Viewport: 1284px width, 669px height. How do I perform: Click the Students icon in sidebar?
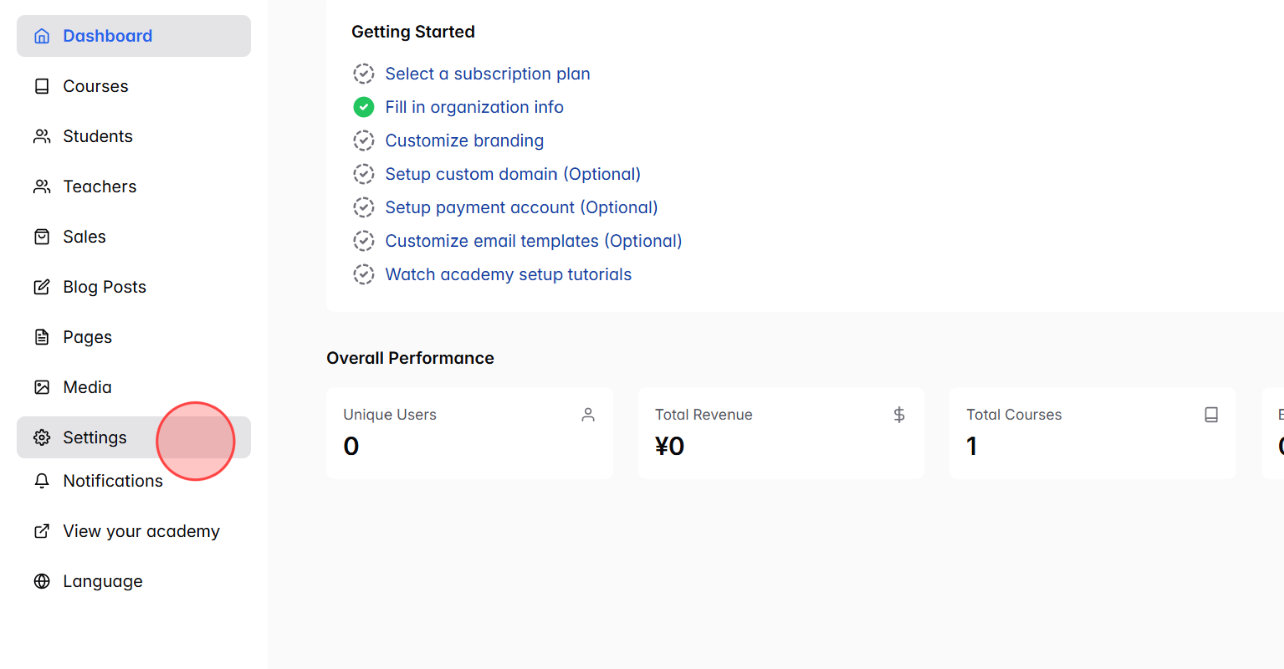42,136
